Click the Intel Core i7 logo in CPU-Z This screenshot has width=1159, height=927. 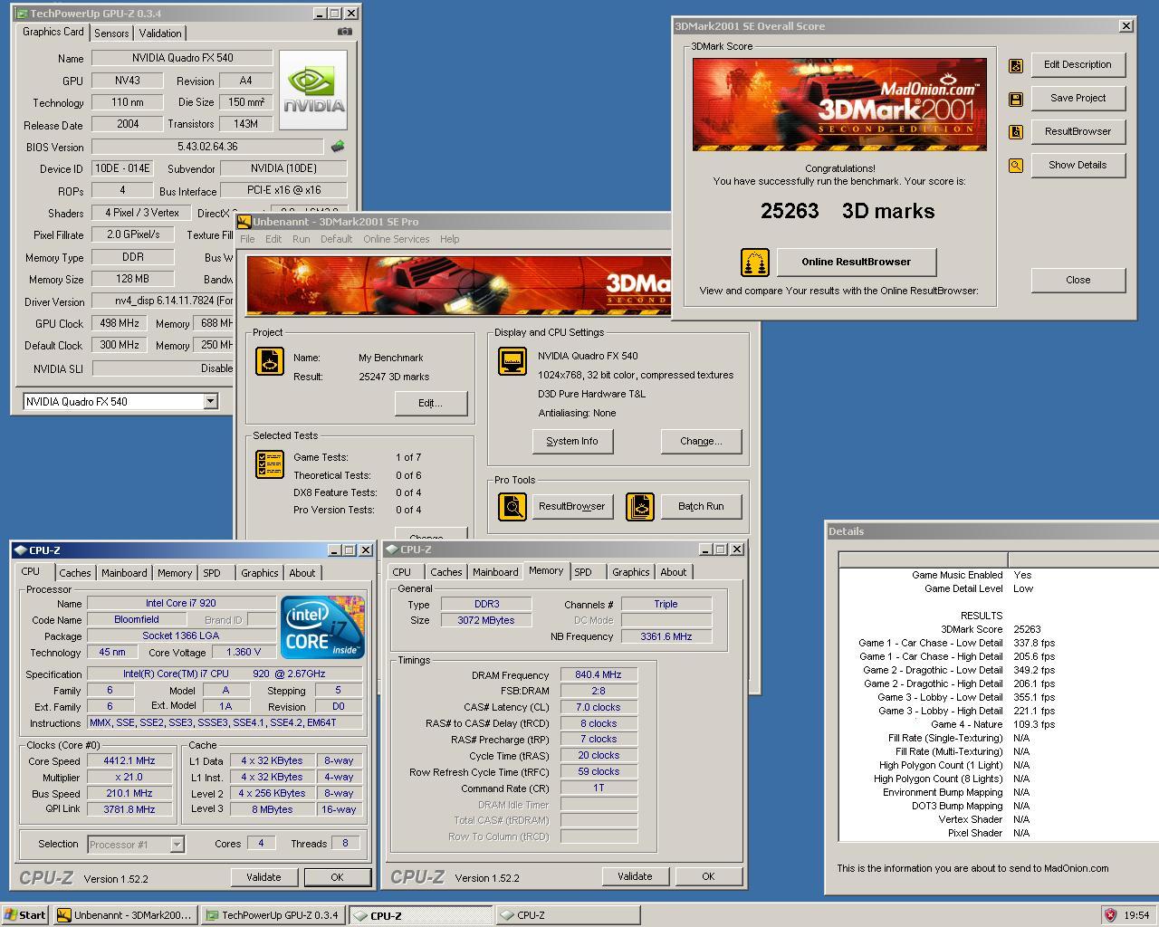[322, 626]
